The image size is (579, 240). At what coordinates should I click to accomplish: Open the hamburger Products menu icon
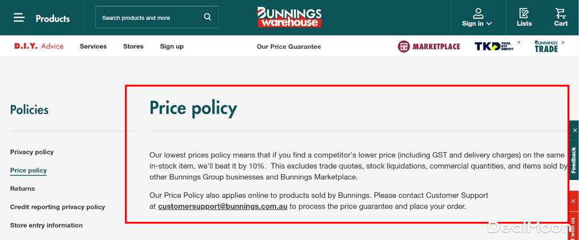[19, 18]
